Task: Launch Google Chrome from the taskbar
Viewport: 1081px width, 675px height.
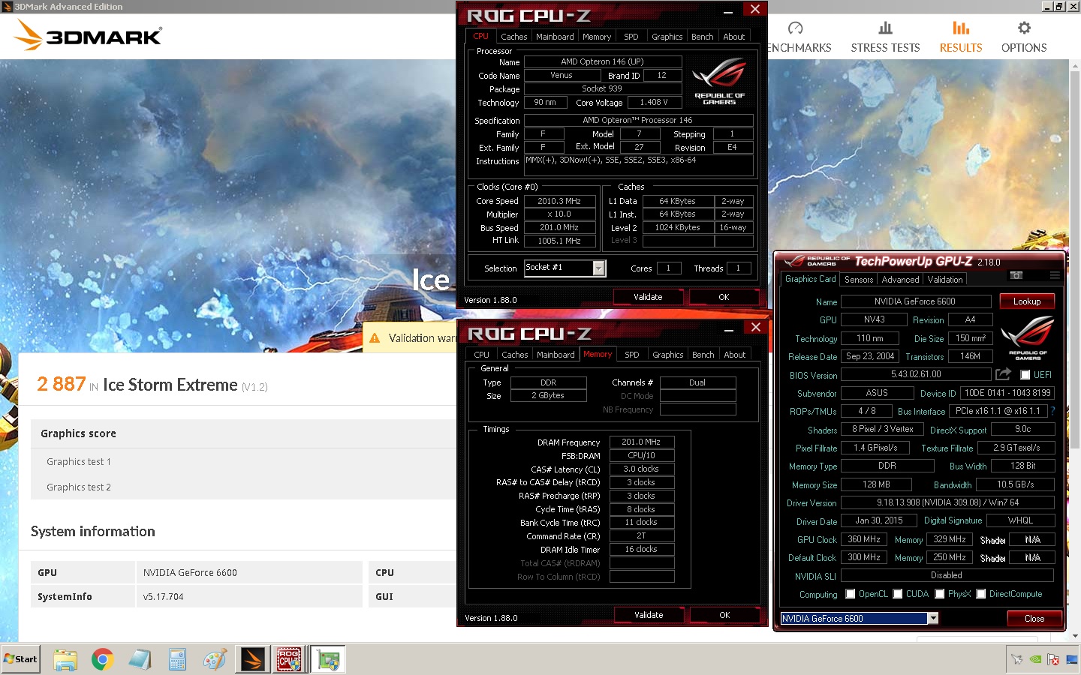Action: click(103, 659)
